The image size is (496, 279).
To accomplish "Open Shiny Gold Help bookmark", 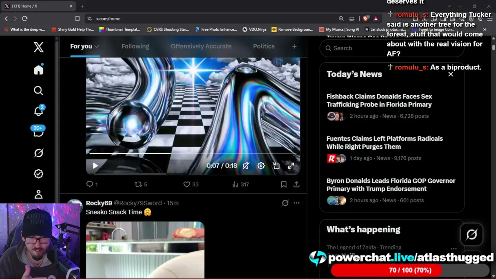I will click(x=72, y=29).
